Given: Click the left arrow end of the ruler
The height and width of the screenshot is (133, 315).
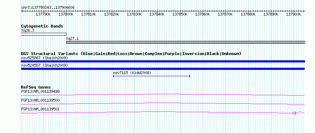Looking at the screenshot, I should pos(22,11).
